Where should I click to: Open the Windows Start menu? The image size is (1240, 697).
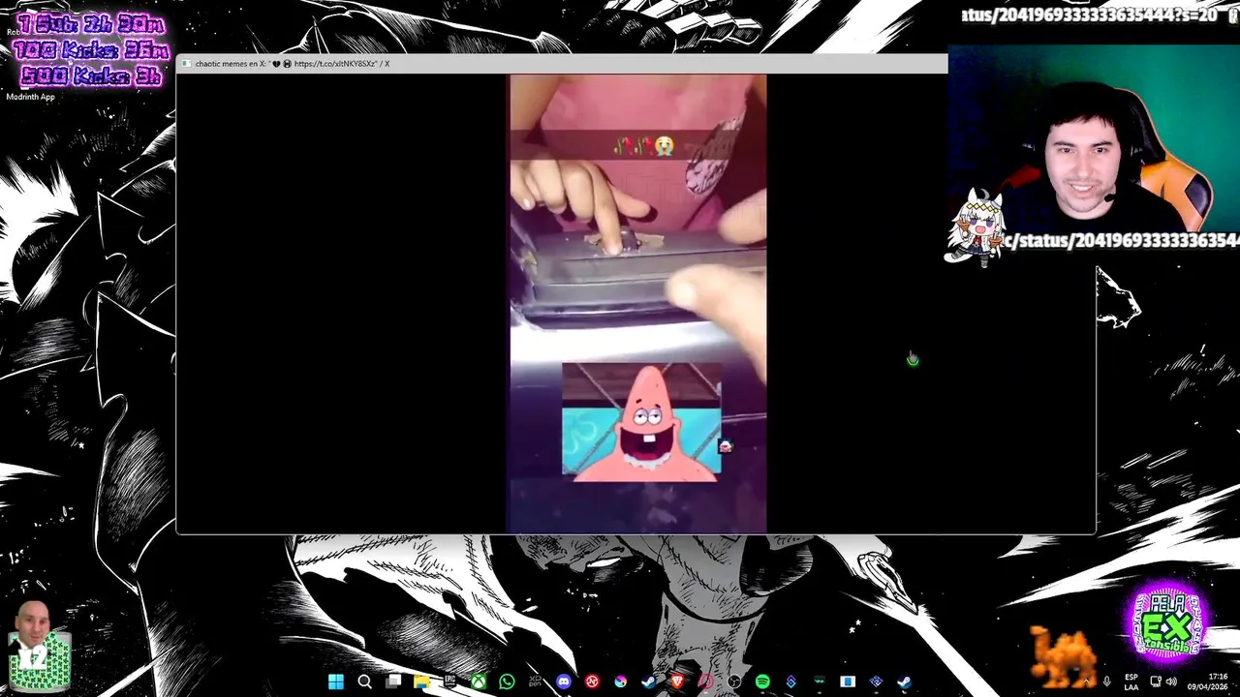[x=335, y=682]
